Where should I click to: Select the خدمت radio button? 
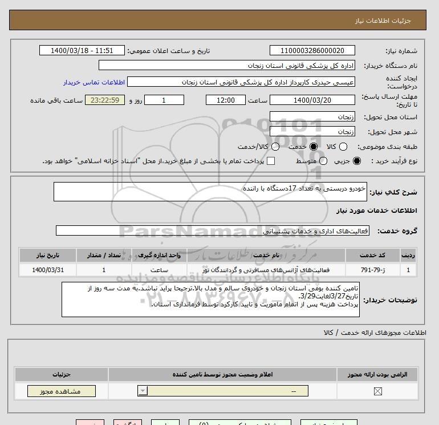(314, 147)
